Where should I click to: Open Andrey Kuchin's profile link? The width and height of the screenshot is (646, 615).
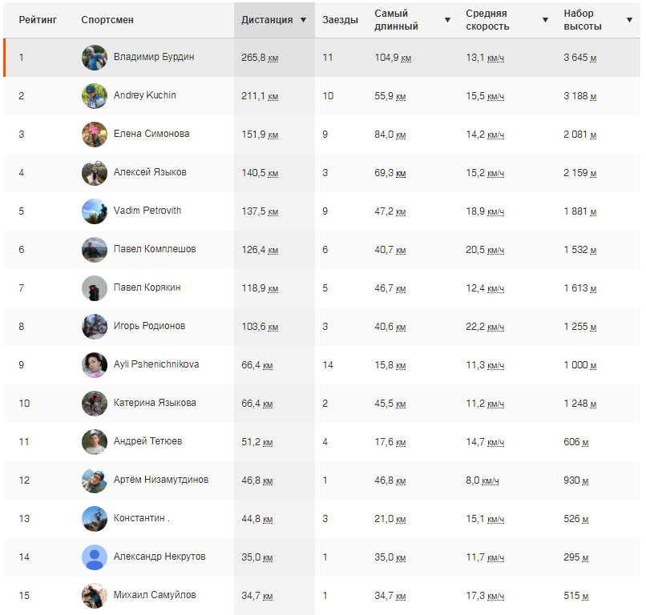tap(144, 95)
